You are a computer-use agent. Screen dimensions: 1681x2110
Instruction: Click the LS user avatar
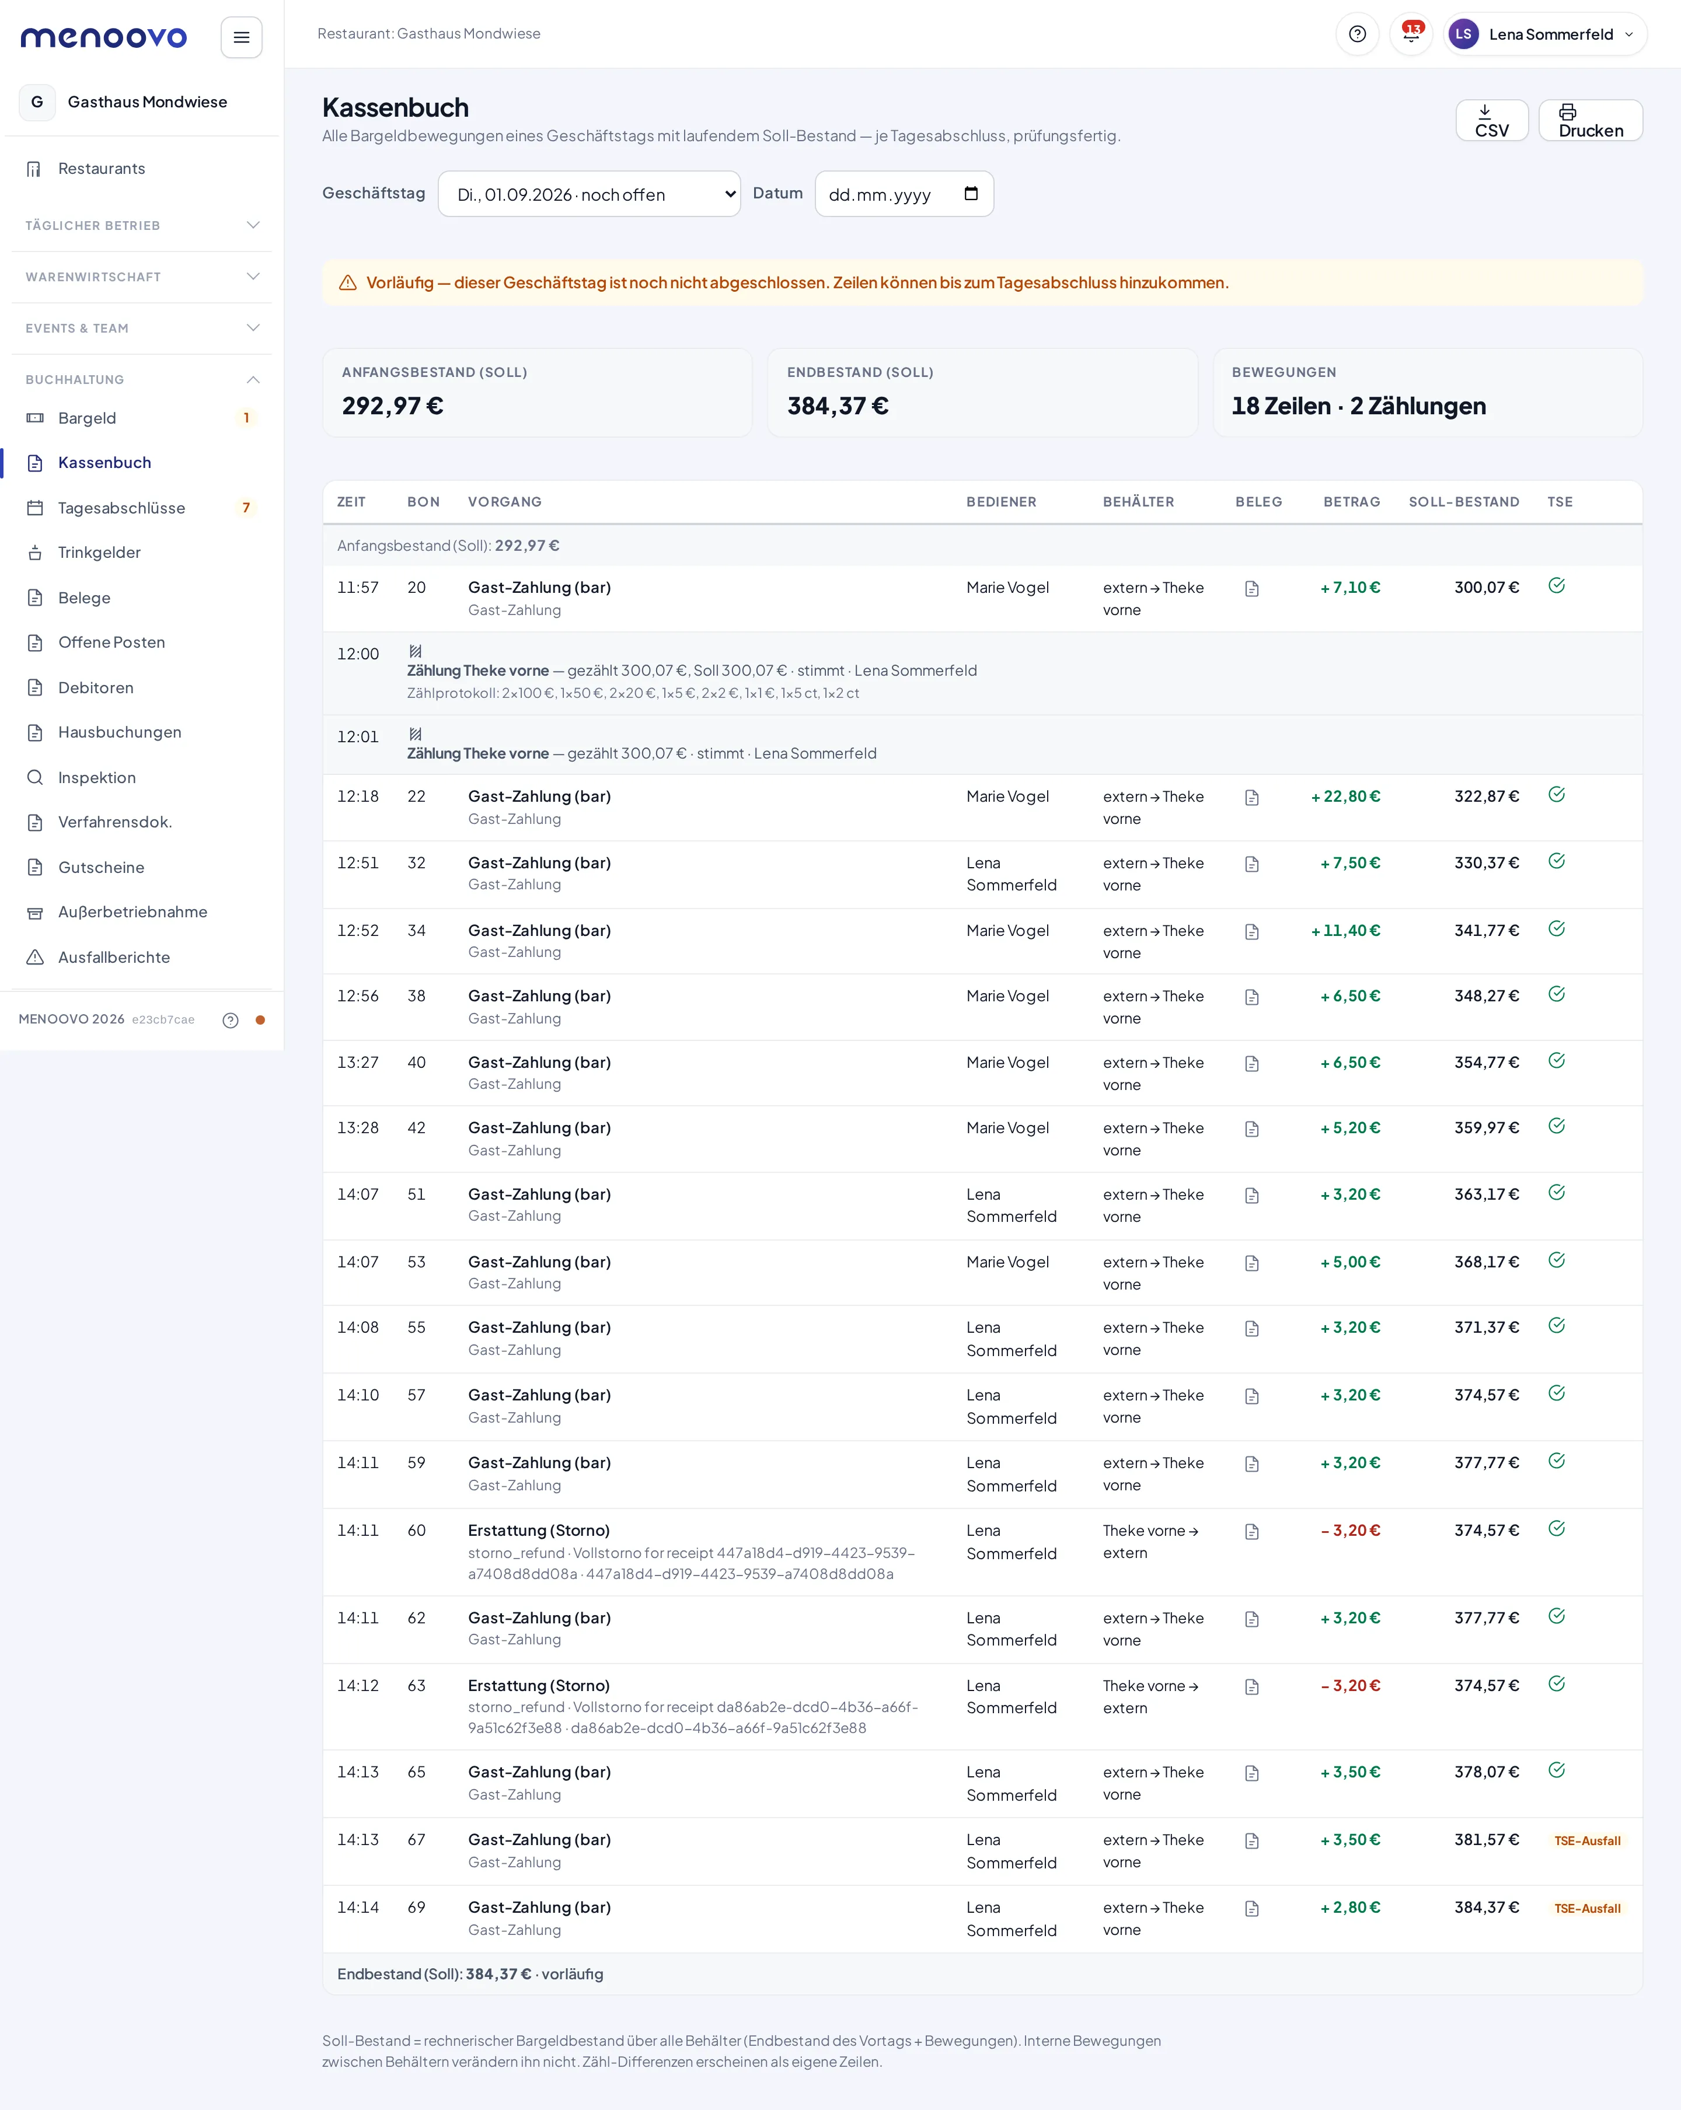tap(1463, 34)
